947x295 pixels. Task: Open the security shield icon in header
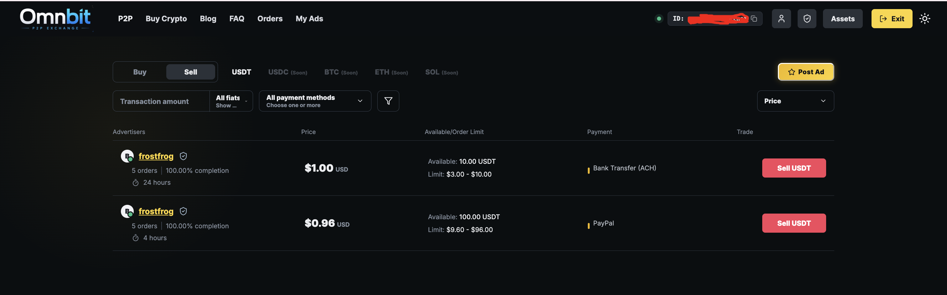pyautogui.click(x=807, y=19)
